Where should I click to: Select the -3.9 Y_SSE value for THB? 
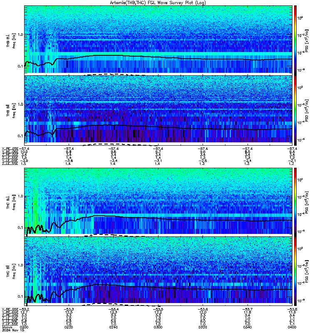tap(24, 161)
